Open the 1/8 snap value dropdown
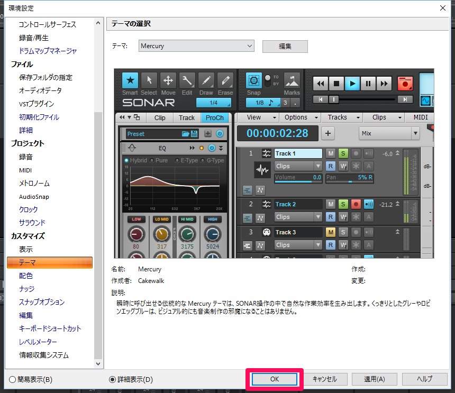The image size is (455, 393). [263, 103]
